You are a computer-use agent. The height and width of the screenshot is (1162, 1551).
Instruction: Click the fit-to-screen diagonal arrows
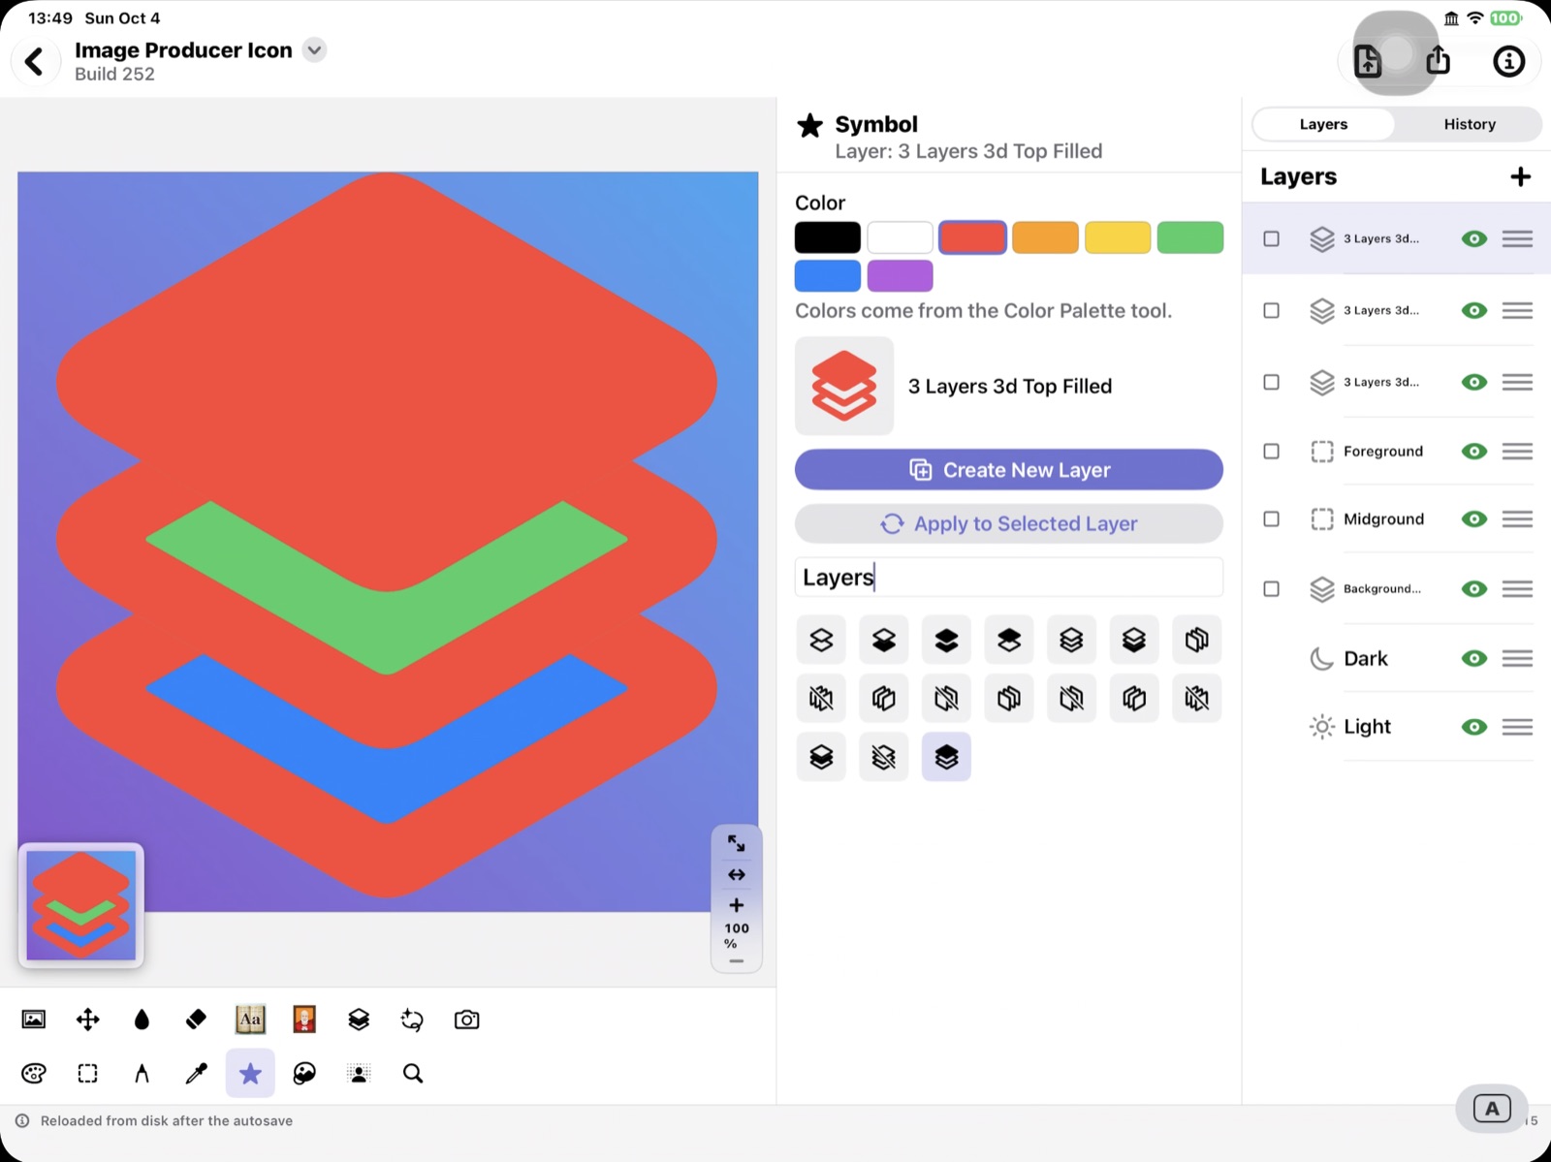pos(737,843)
